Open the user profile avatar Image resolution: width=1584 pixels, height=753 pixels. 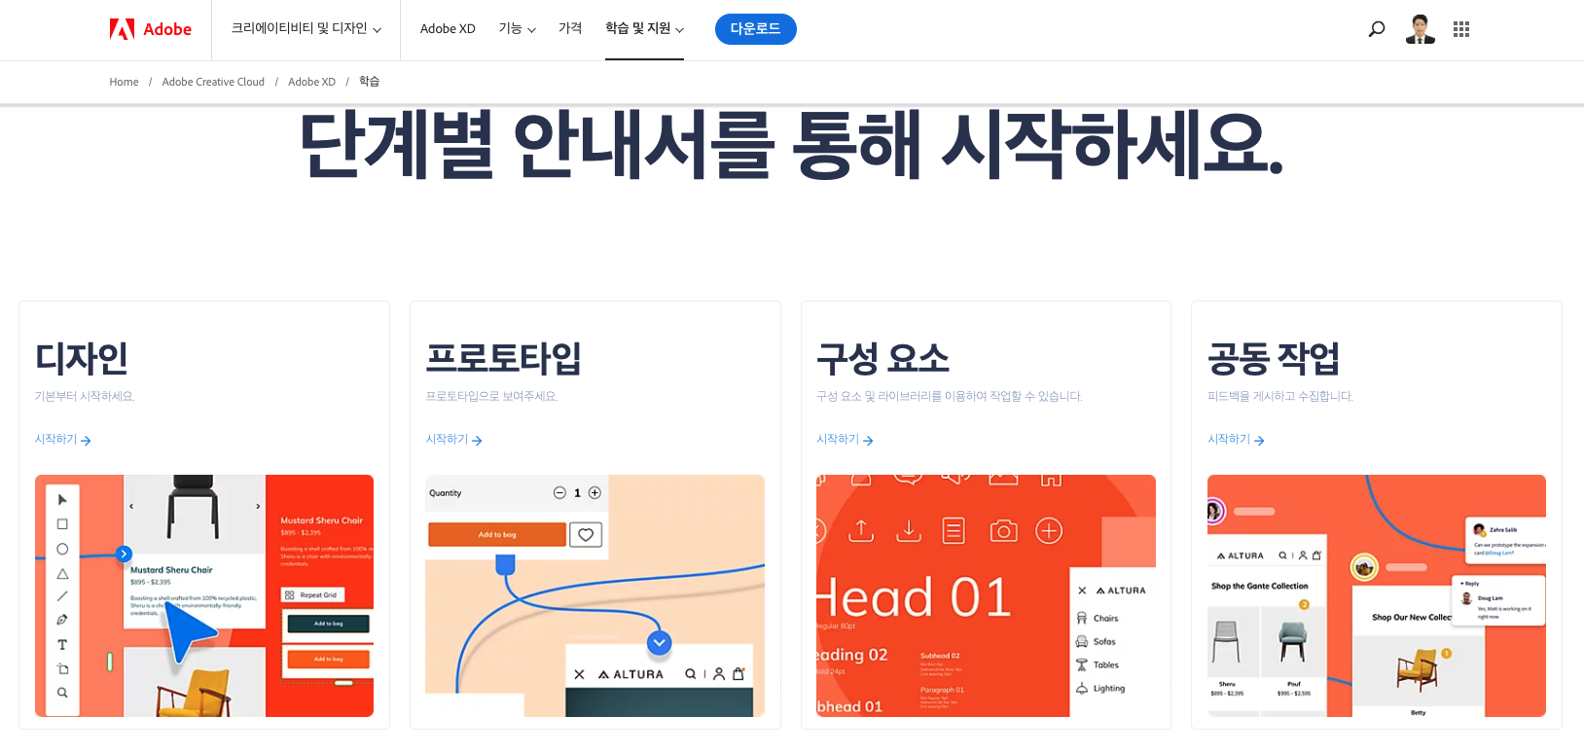tap(1421, 29)
